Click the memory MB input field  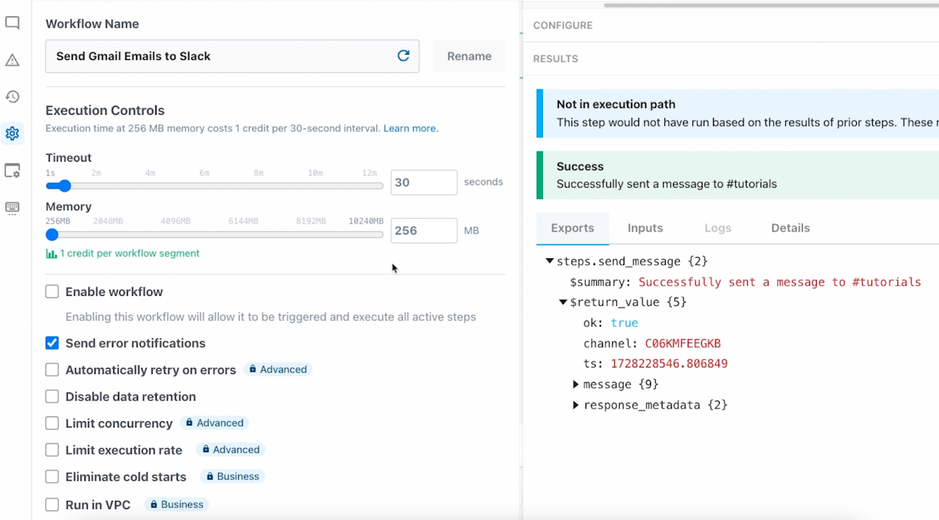tap(424, 231)
